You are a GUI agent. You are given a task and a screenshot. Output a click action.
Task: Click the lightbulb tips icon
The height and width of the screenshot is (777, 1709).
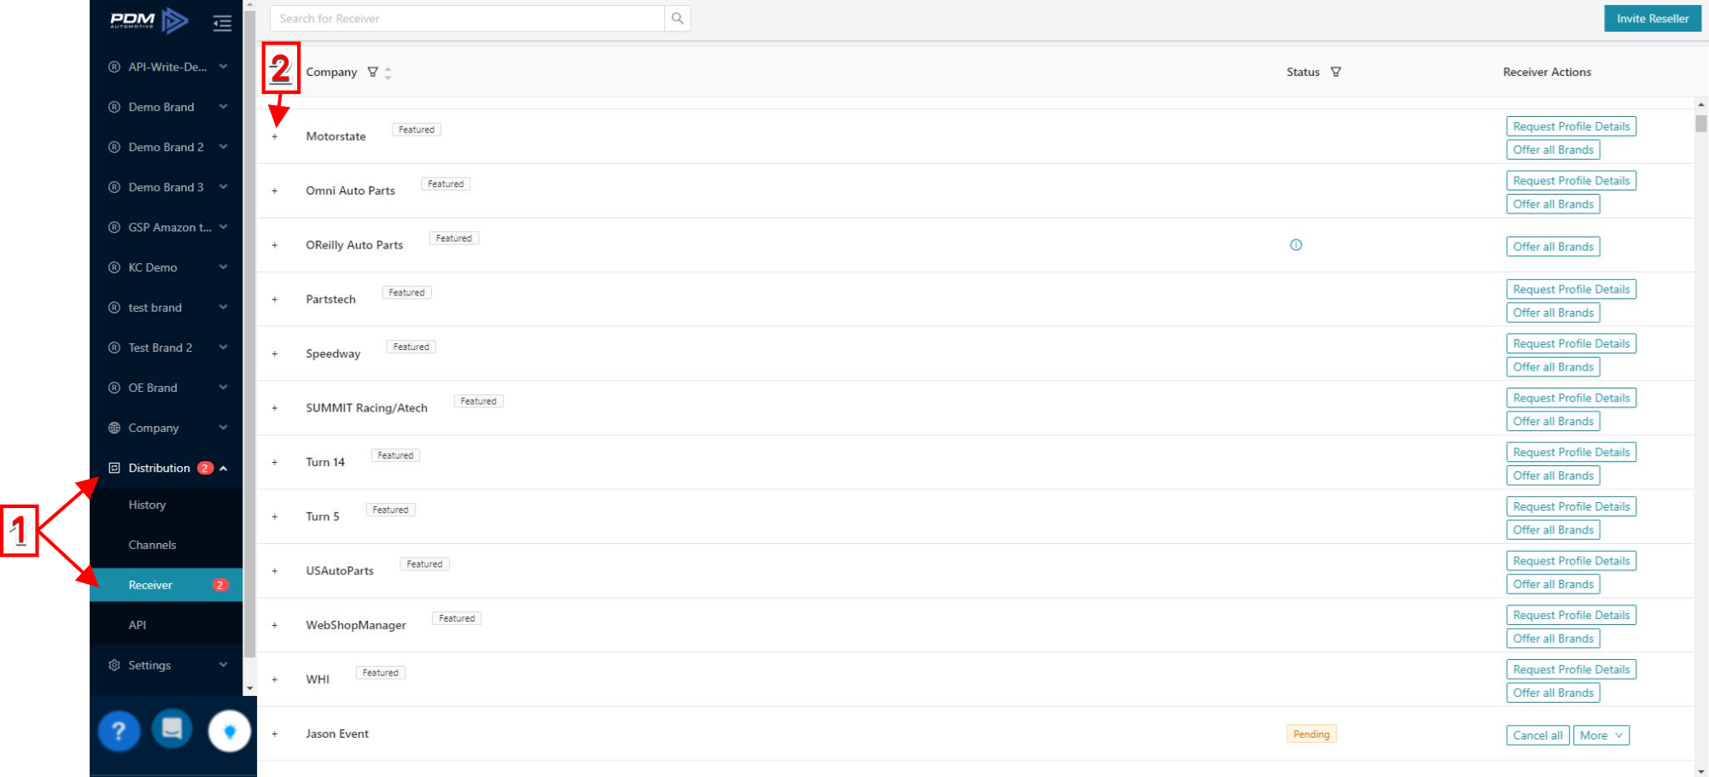(230, 731)
